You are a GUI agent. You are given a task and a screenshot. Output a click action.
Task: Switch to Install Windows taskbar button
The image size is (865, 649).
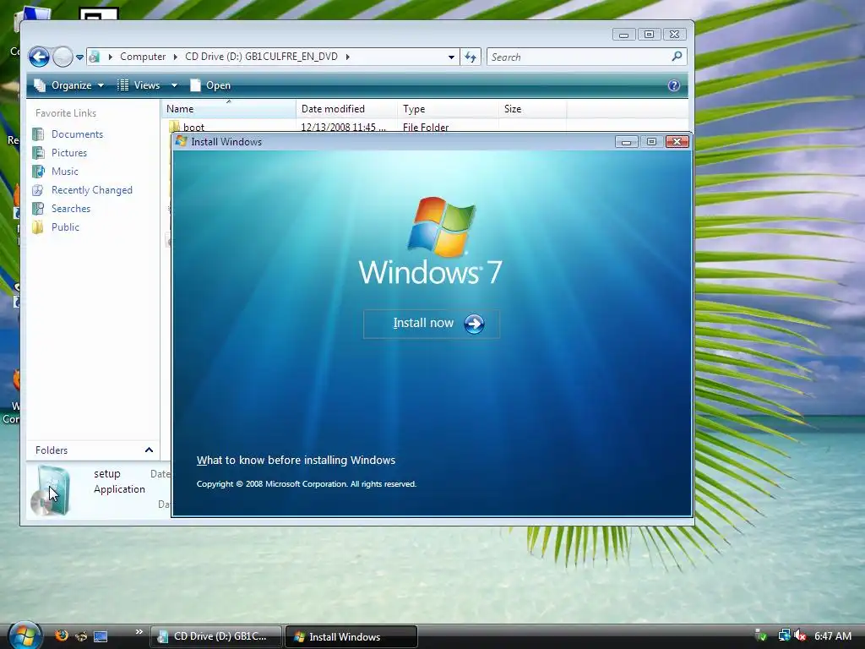[x=351, y=636]
